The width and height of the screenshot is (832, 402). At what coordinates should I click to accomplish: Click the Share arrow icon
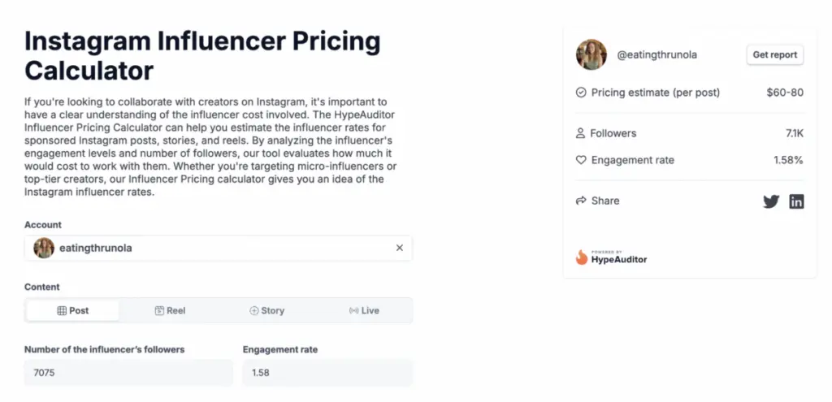[x=581, y=201]
